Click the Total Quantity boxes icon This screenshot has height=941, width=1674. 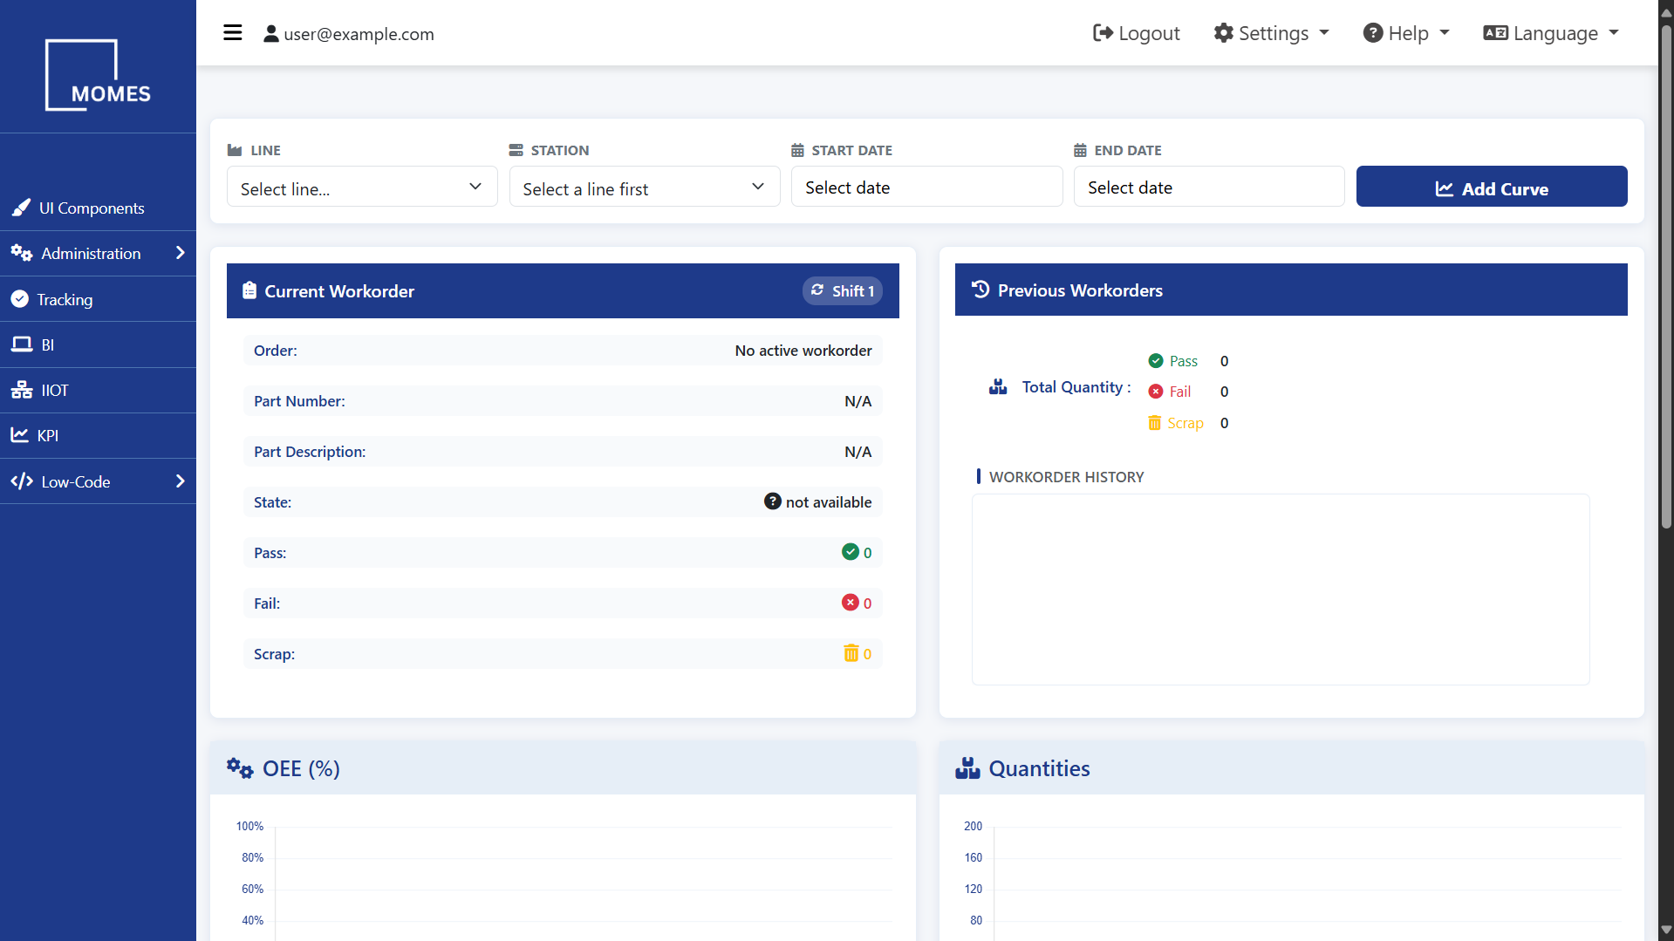click(998, 386)
